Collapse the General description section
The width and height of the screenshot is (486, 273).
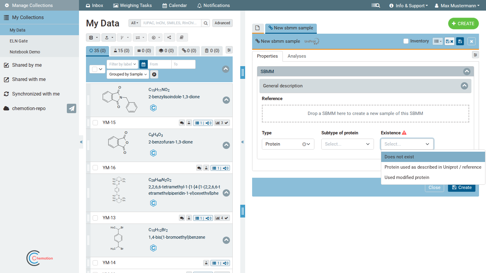(x=464, y=86)
